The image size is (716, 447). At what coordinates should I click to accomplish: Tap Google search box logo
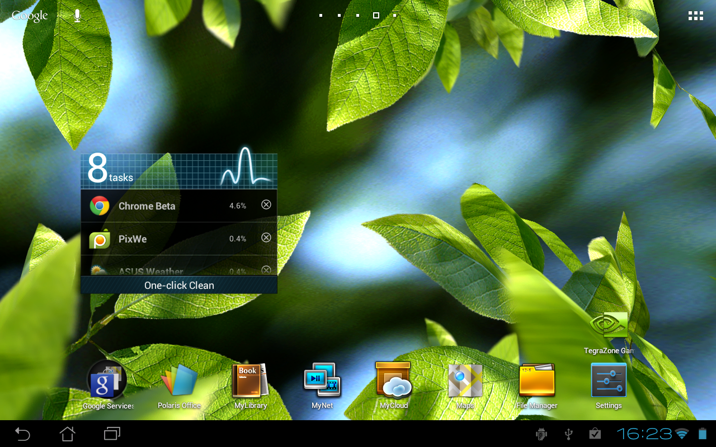coord(30,16)
